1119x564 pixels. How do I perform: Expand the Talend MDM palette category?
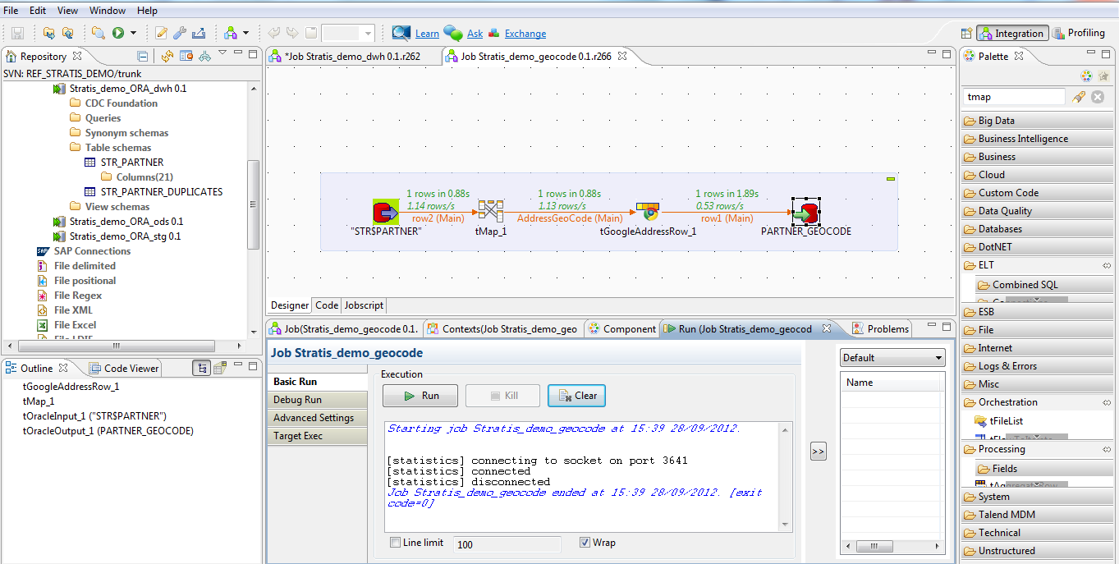click(x=1037, y=515)
